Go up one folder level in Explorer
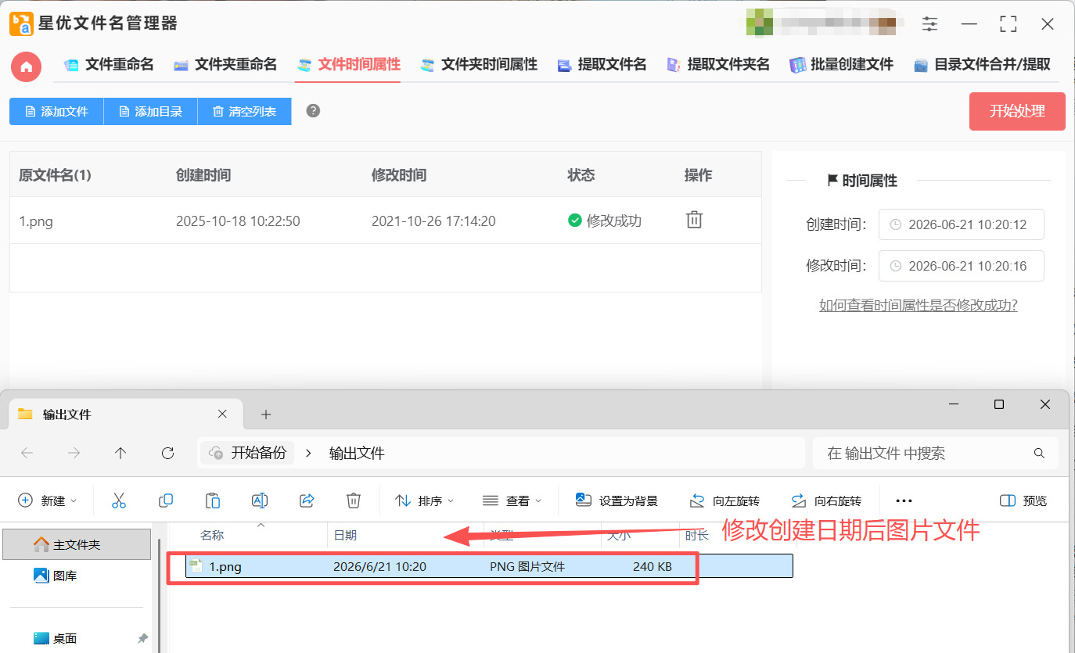 click(120, 453)
